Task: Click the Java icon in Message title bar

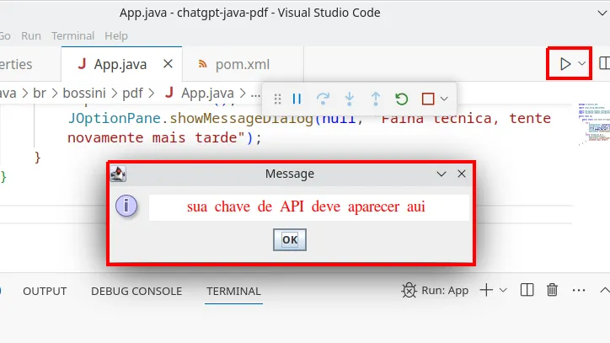Action: coord(118,174)
